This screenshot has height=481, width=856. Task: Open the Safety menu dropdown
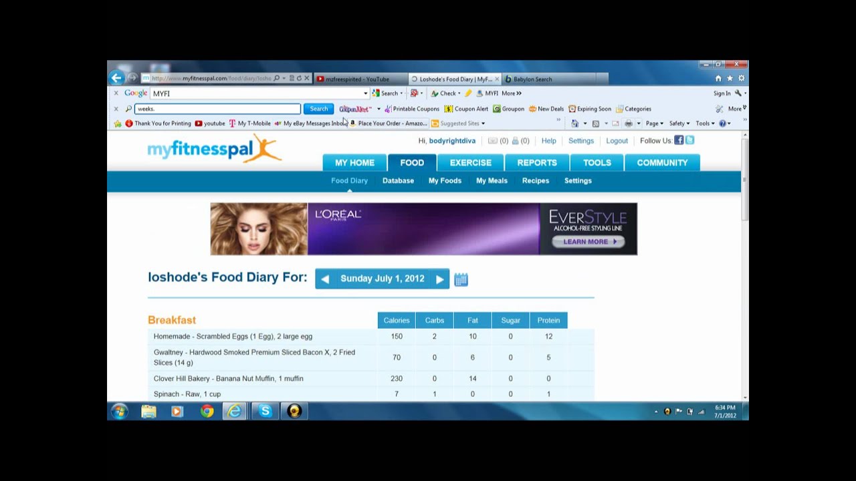pos(679,124)
